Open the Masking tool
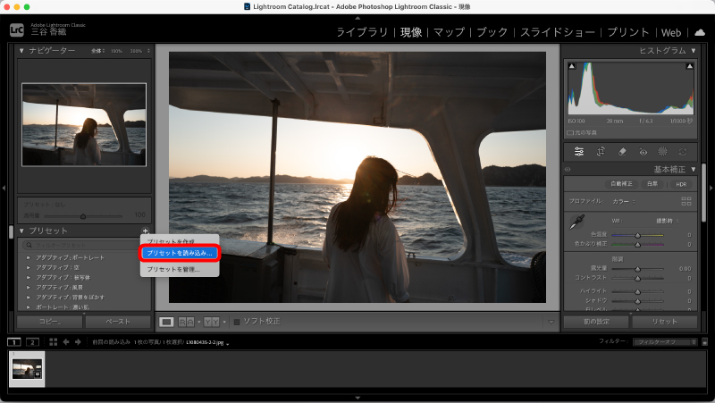Screen dimensions: 715x403 click(x=663, y=152)
